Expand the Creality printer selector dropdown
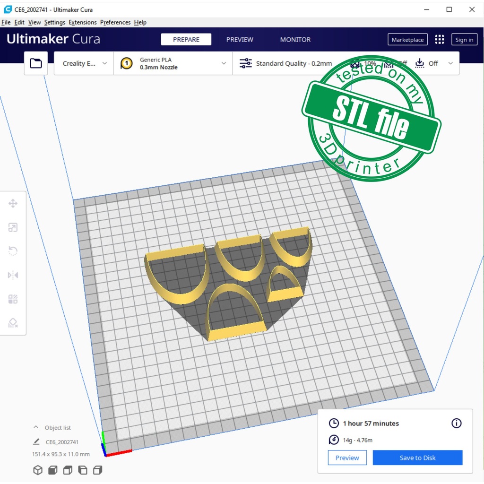The height and width of the screenshot is (484, 484). (x=84, y=63)
